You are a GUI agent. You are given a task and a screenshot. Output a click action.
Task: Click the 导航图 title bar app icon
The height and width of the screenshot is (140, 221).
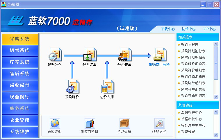3,4
